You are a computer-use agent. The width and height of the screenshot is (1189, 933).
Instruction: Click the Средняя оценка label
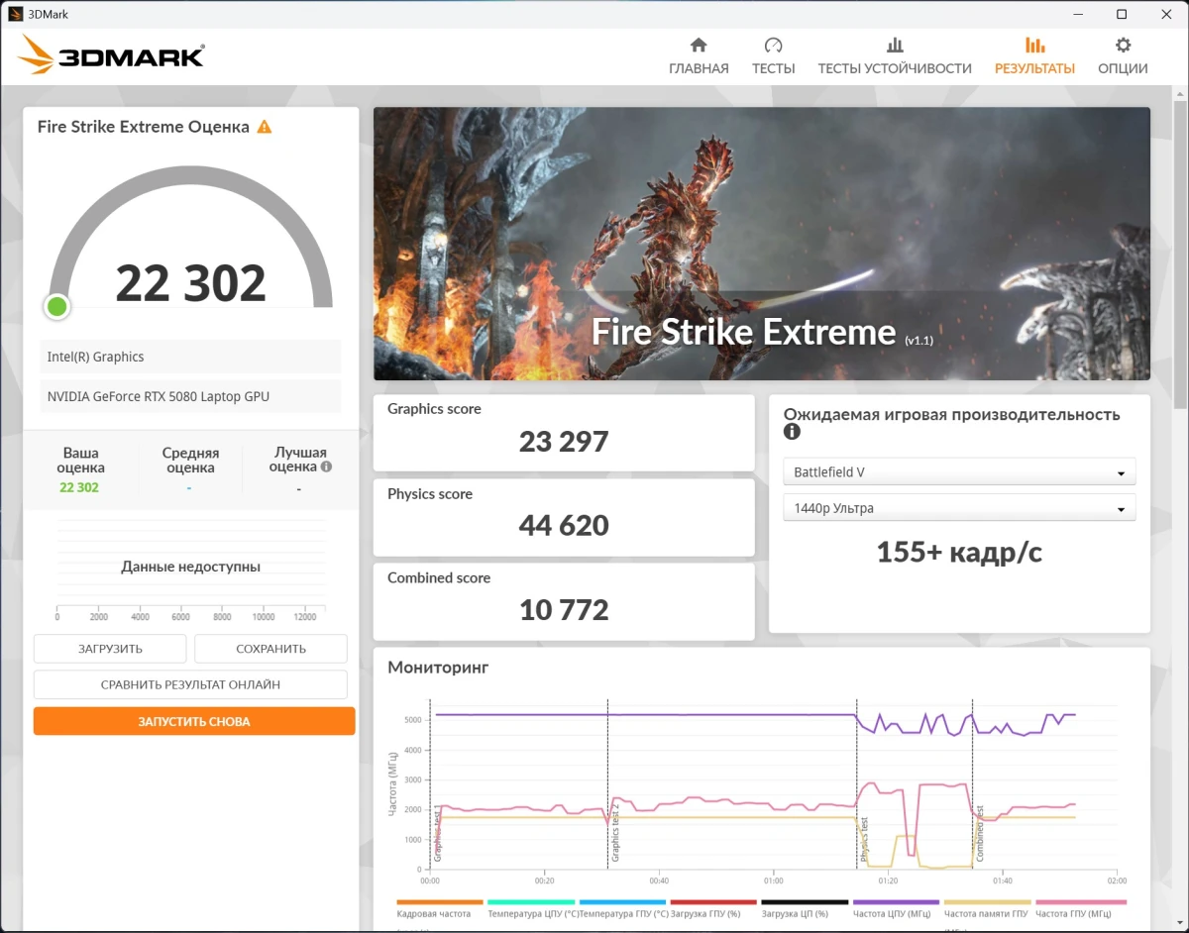coord(190,460)
